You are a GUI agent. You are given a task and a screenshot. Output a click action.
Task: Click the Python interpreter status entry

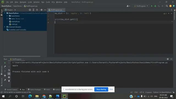[x=162, y=92]
